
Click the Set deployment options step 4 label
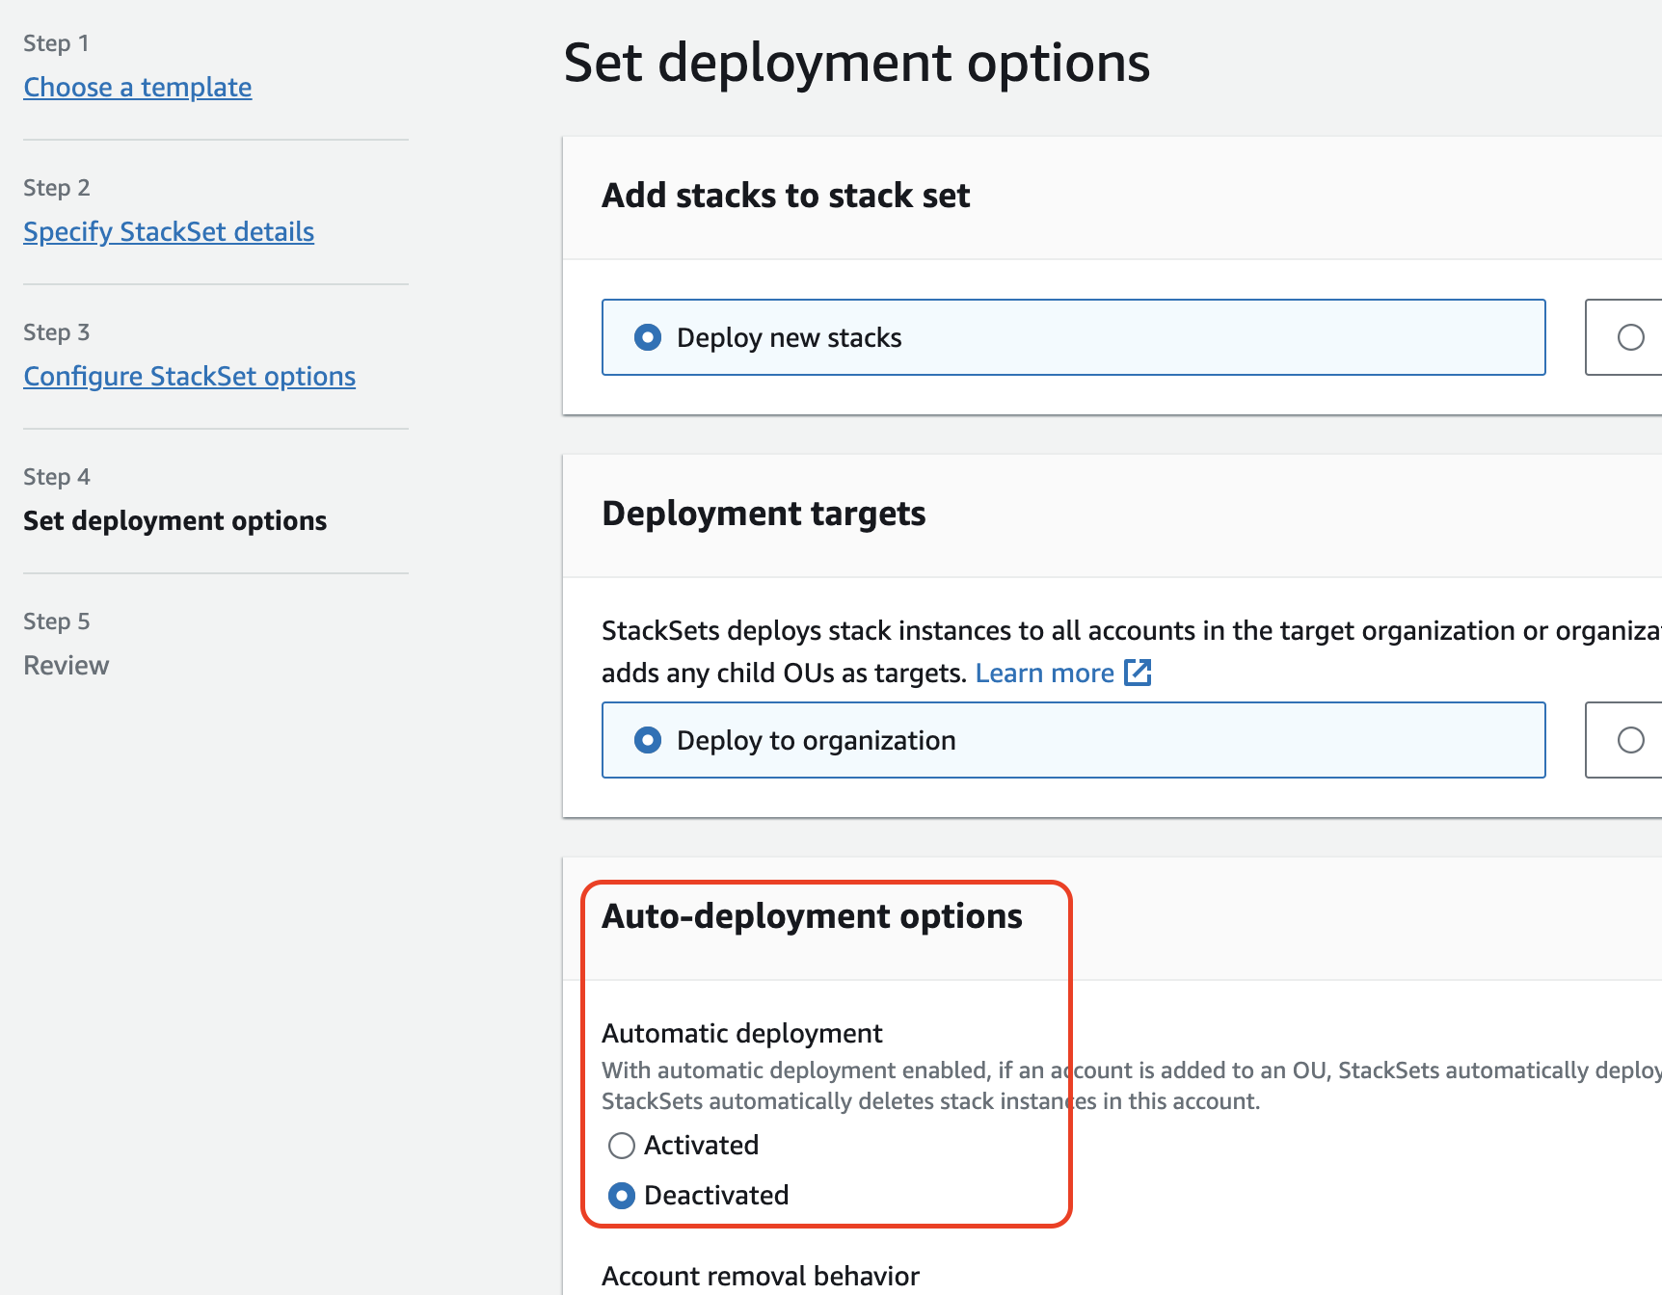point(175,520)
